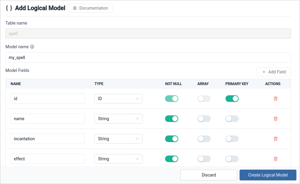The height and width of the screenshot is (184, 300).
Task: Click trash icon for name field
Action: click(x=275, y=119)
